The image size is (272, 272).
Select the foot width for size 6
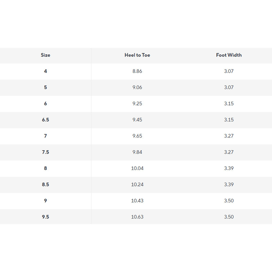pyautogui.click(x=229, y=104)
